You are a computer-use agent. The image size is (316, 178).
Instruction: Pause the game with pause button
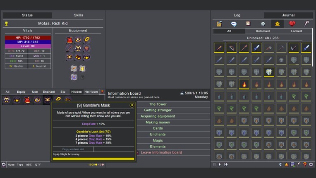(214, 164)
